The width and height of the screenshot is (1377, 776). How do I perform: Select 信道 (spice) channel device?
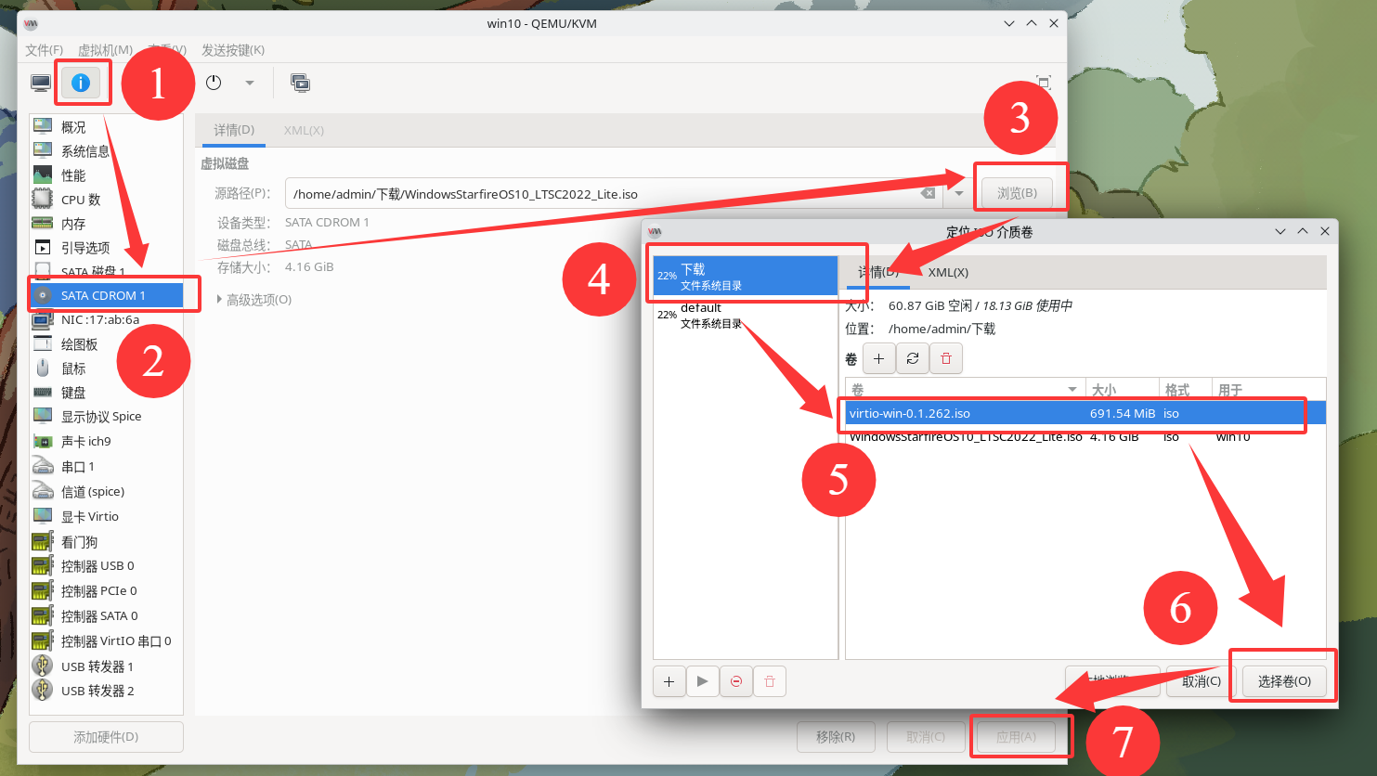pos(106,491)
